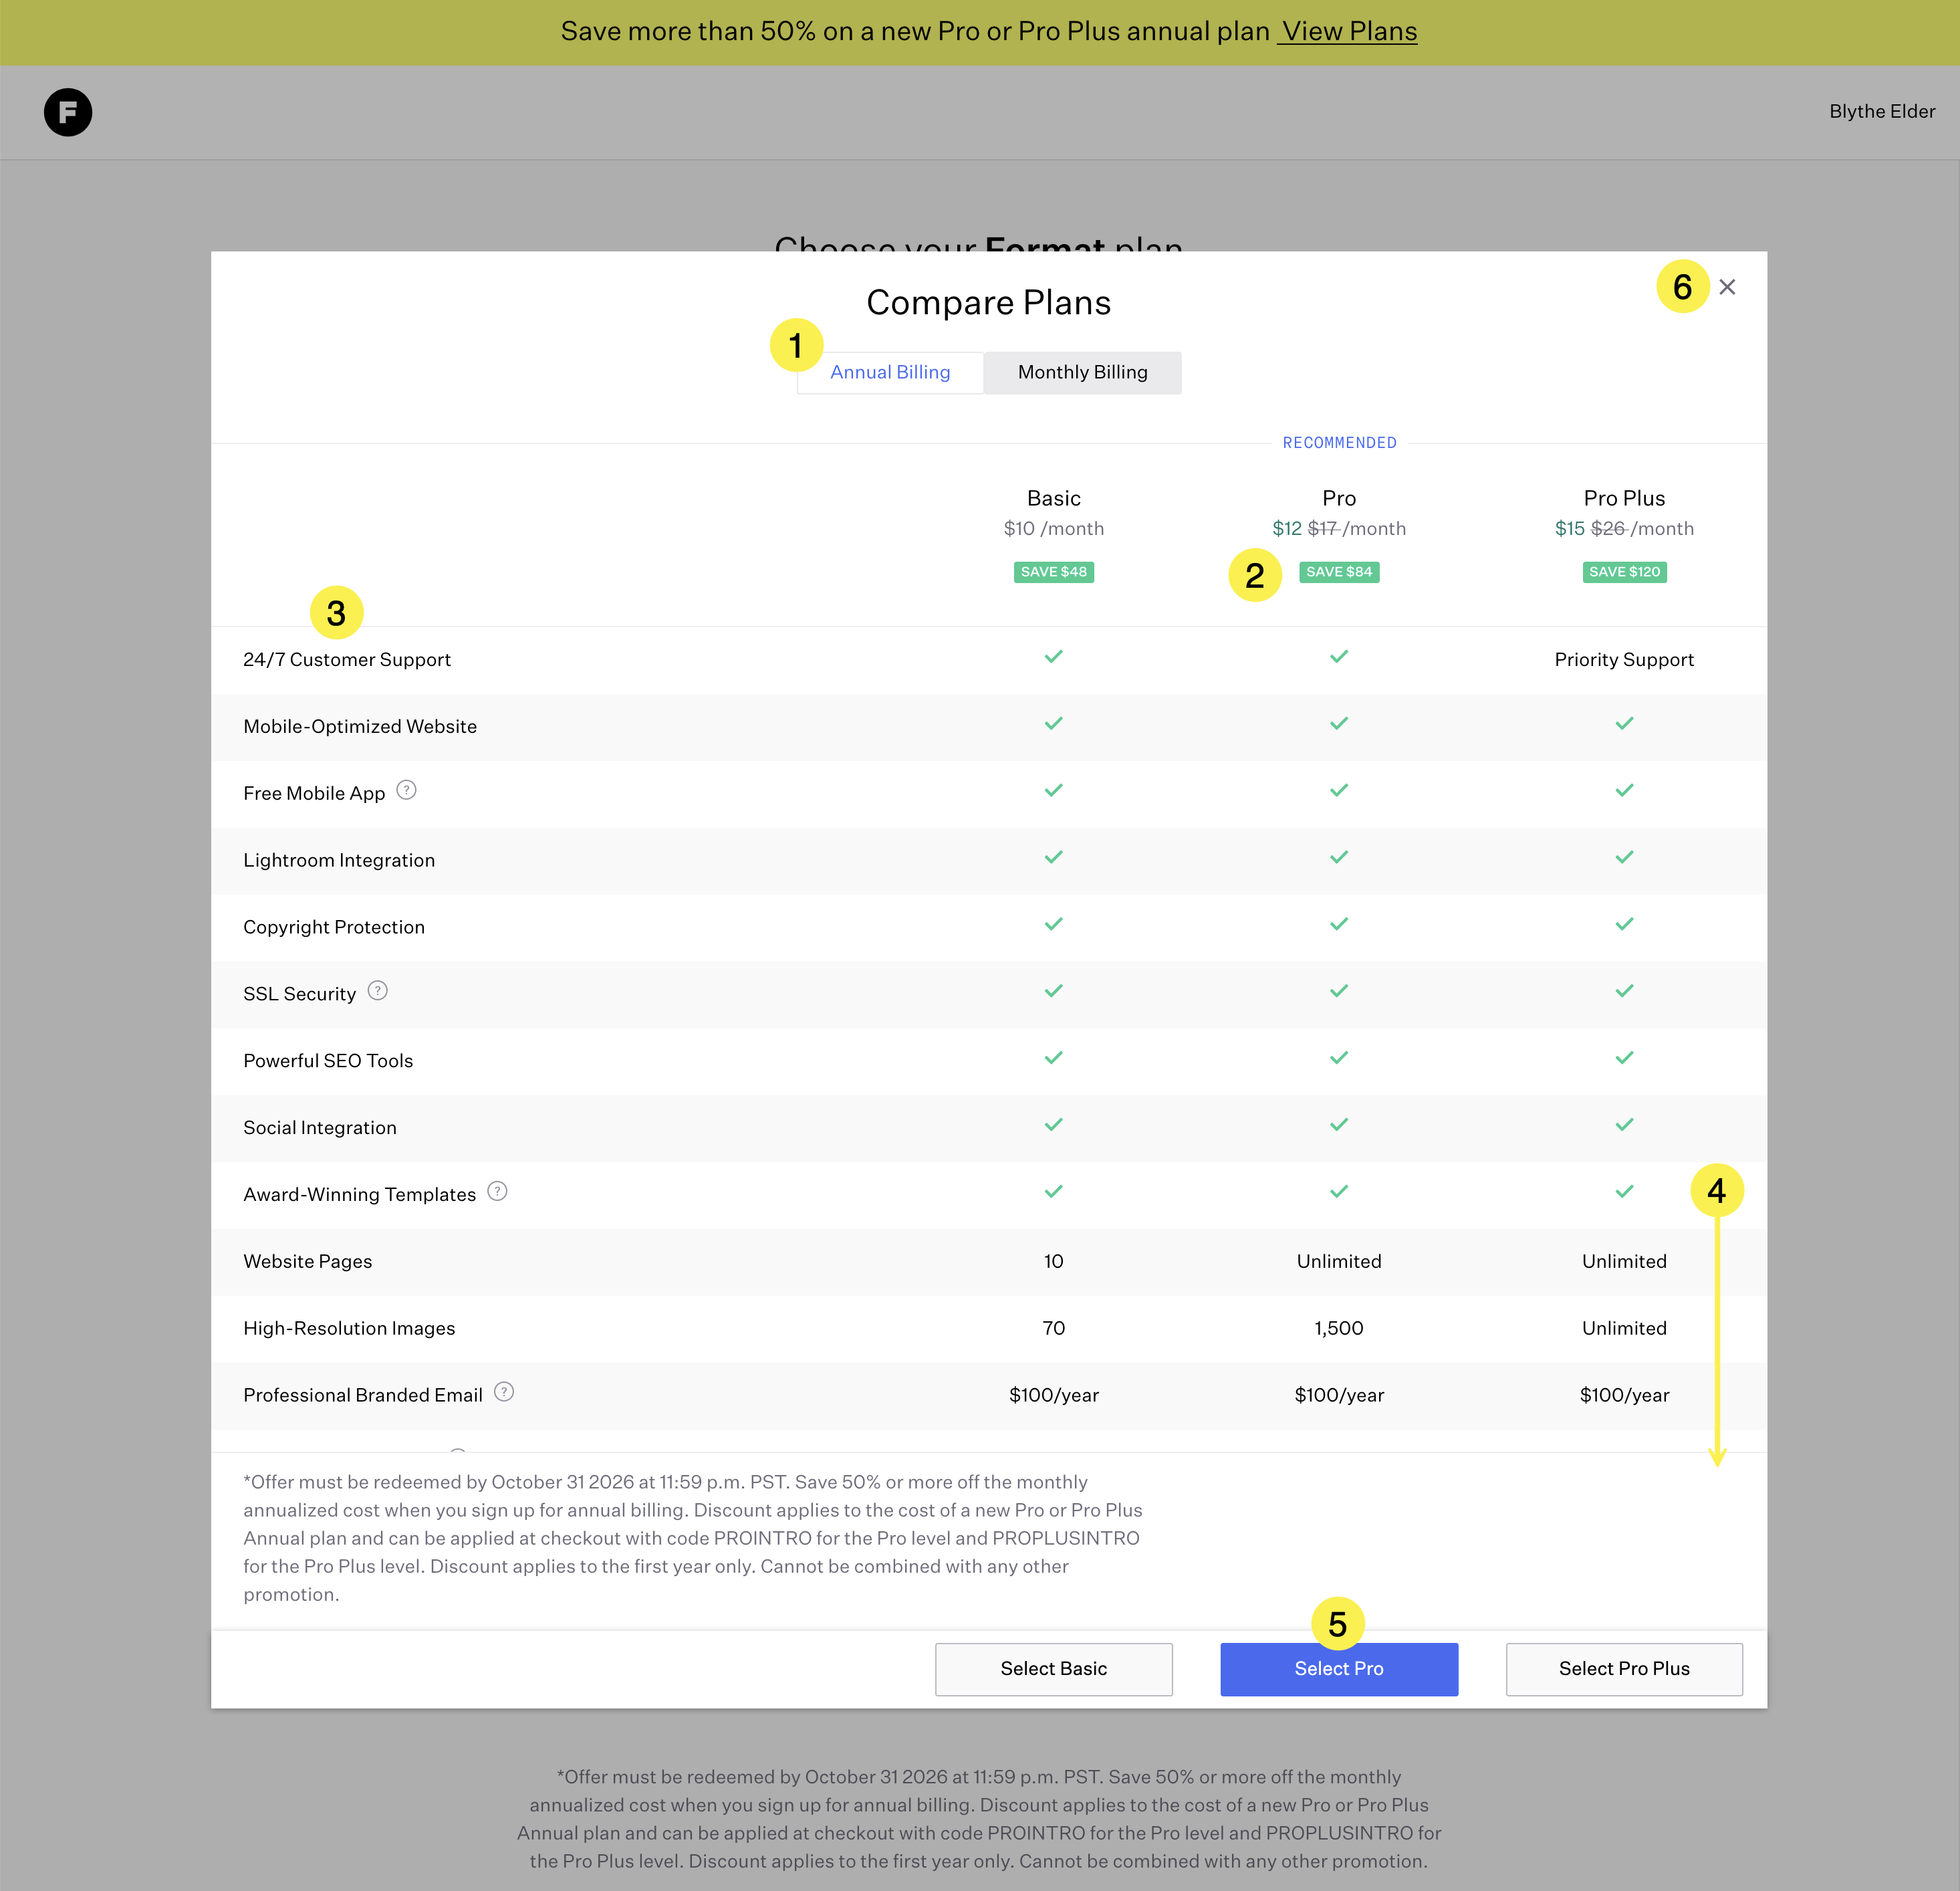Show the SSL Security help tooltip
Screen dimensions: 1960x1891
click(x=377, y=990)
